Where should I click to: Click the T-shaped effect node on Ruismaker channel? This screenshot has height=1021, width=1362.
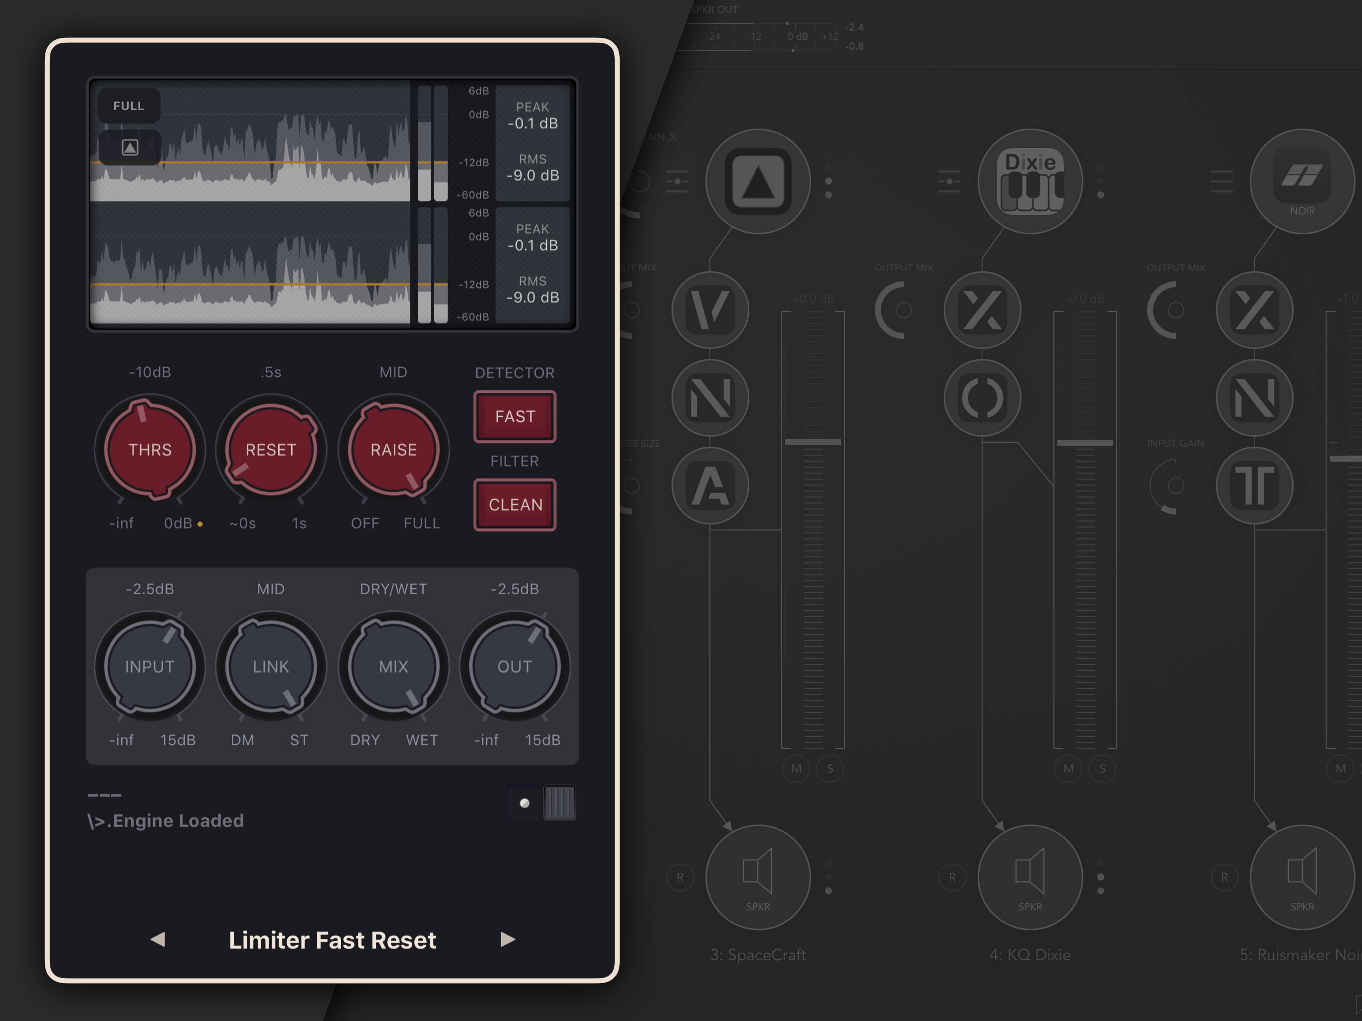pos(1254,485)
